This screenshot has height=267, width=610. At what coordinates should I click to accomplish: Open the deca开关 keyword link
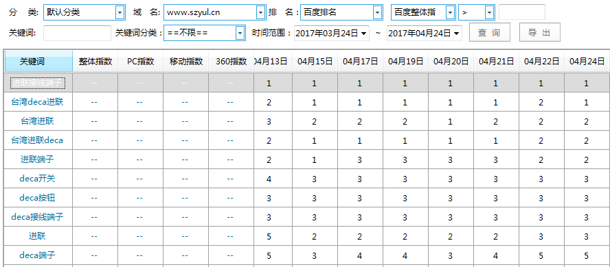[37, 179]
